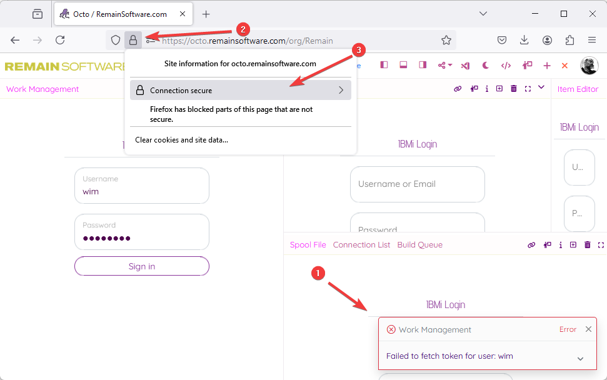Open the list all tabs dropdown
The height and width of the screenshot is (380, 607).
[483, 14]
